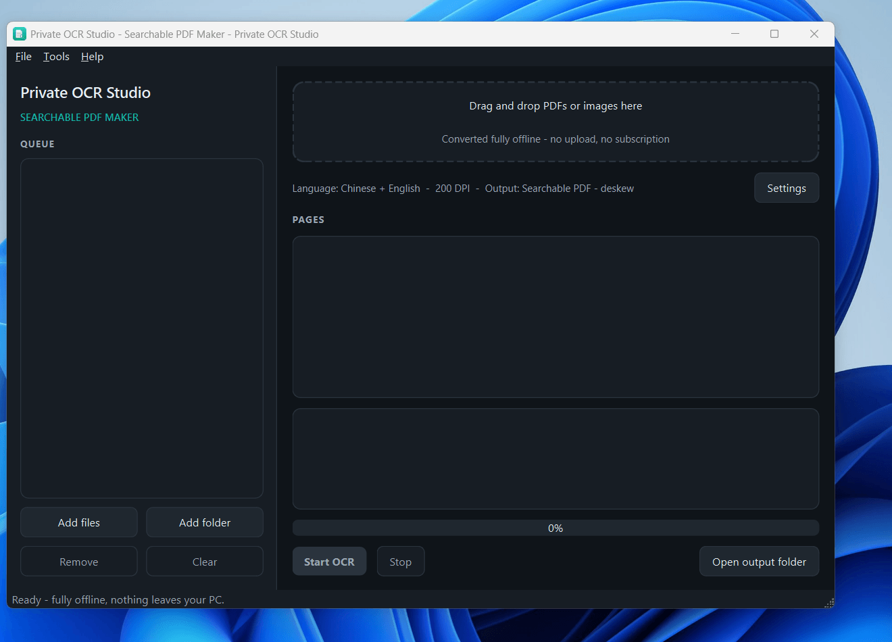Image resolution: width=892 pixels, height=642 pixels.
Task: Click the 0% progress bar
Action: tap(555, 528)
